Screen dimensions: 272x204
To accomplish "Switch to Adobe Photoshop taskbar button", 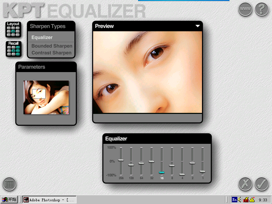I will coord(49,200).
